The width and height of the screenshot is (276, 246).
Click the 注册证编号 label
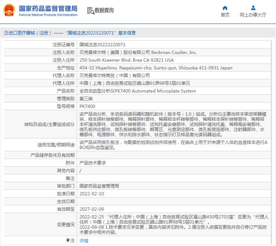[63, 45]
